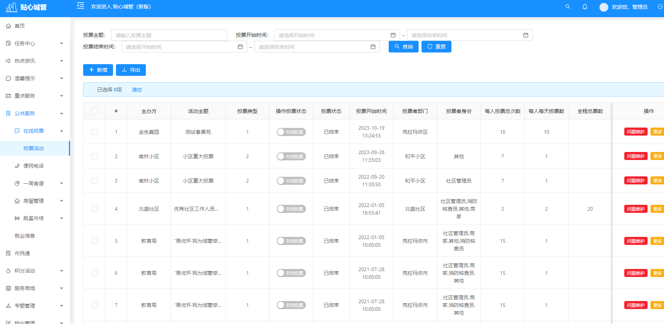Viewport: 664px width, 324px height.
Task: Collapse the 在线投票 submenu chevron
Action: point(62,131)
